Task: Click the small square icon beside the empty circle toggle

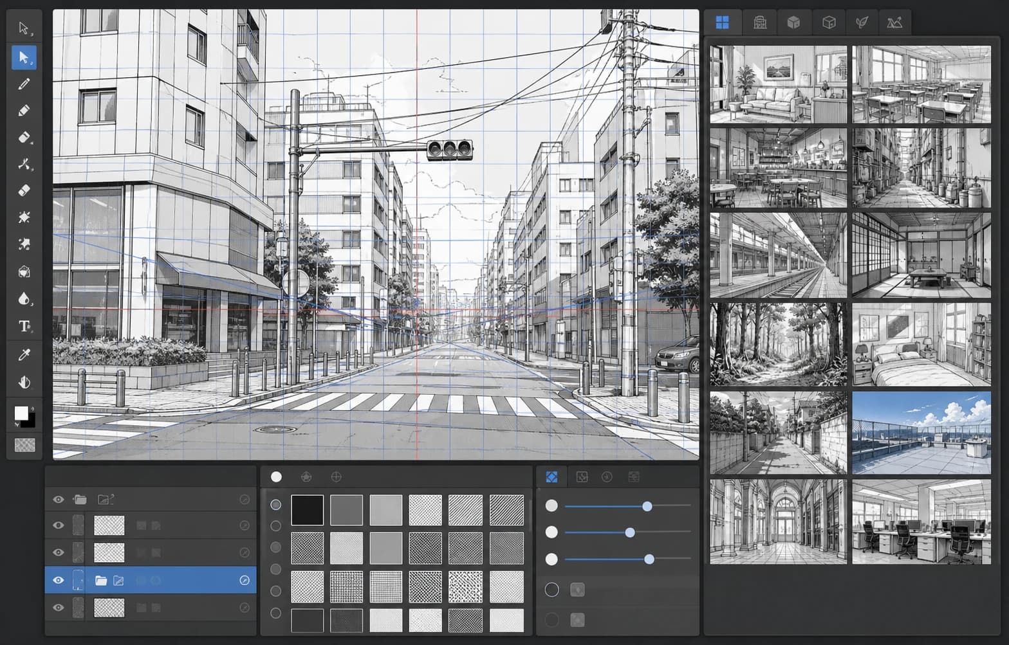Action: (577, 589)
